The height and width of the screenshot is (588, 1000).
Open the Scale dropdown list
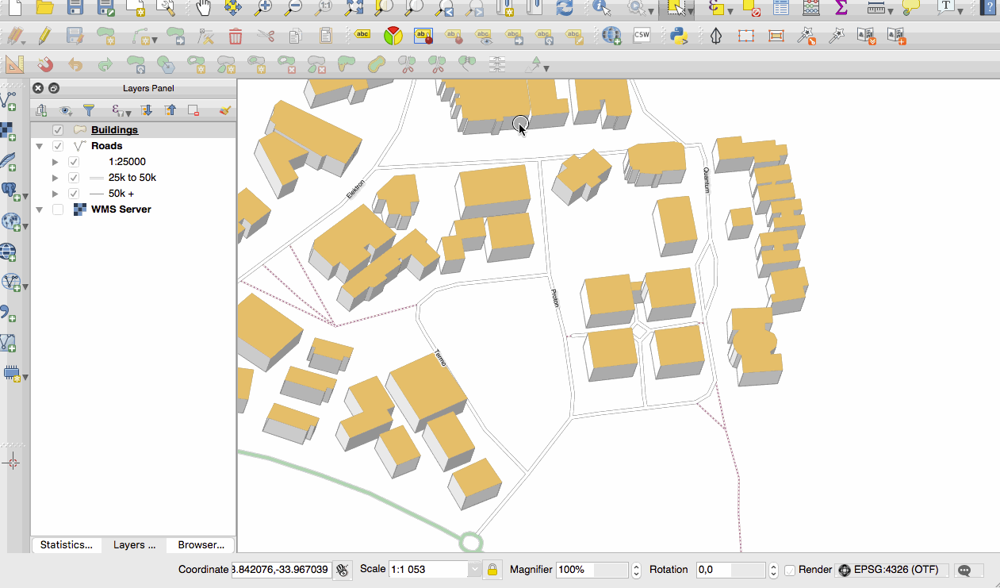(474, 570)
